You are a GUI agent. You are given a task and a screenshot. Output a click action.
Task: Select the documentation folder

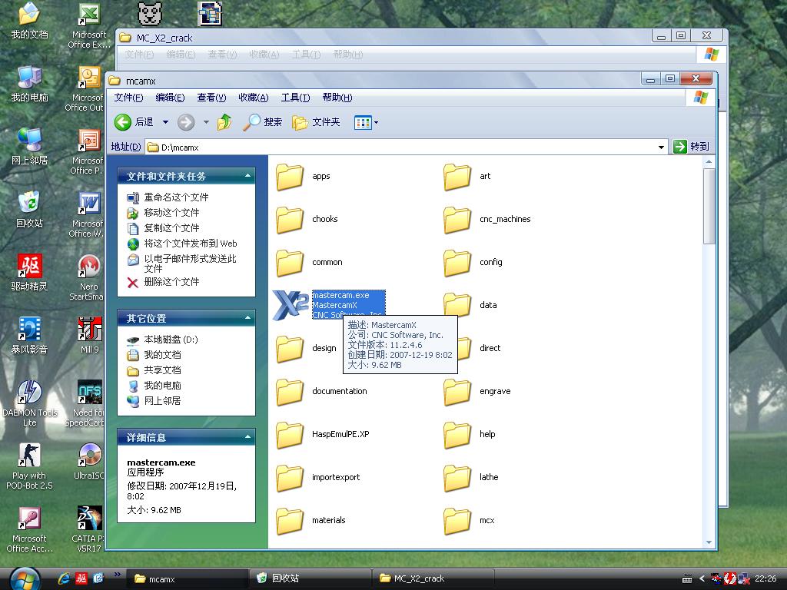pos(321,391)
